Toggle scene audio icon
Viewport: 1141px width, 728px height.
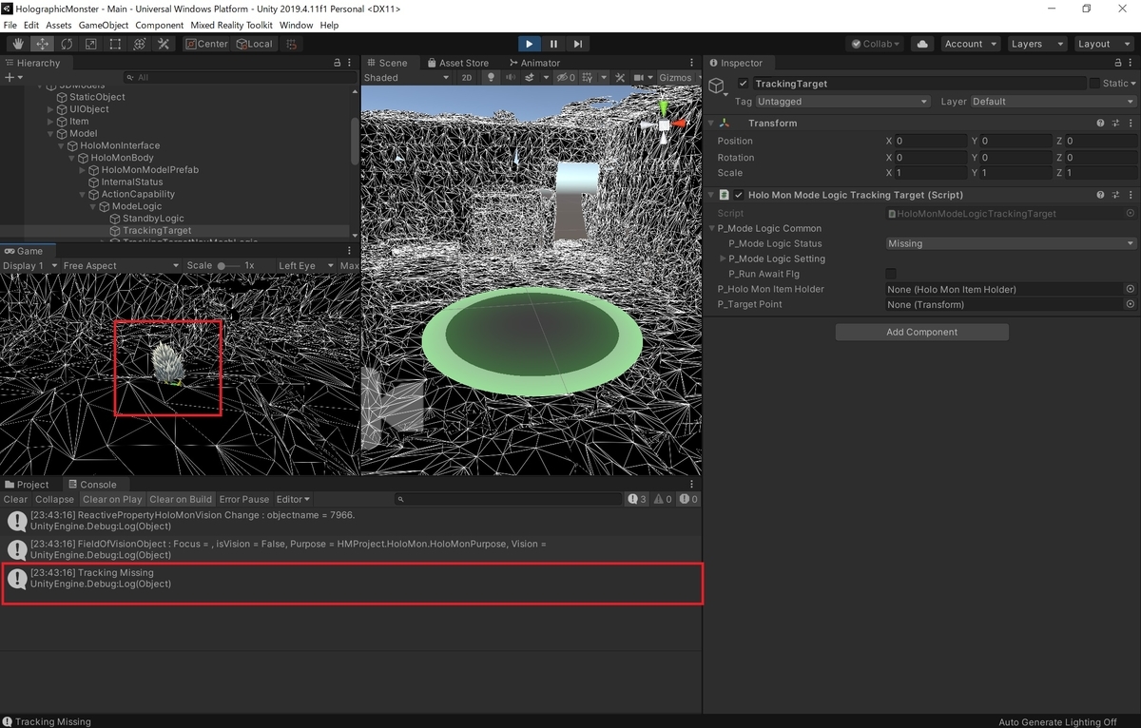(512, 77)
